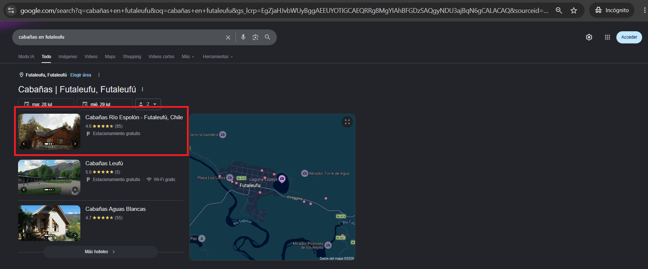648x269 pixels.
Task: Click Cerro la bandera map marker
Action: (223, 135)
